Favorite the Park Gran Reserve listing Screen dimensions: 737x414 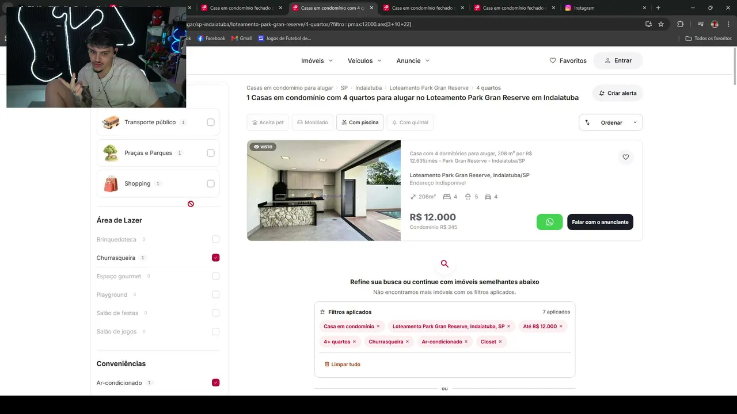625,157
